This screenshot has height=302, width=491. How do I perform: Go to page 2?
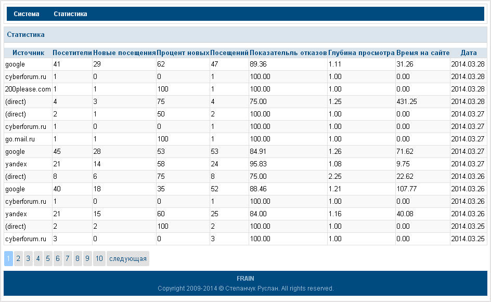pyautogui.click(x=18, y=258)
